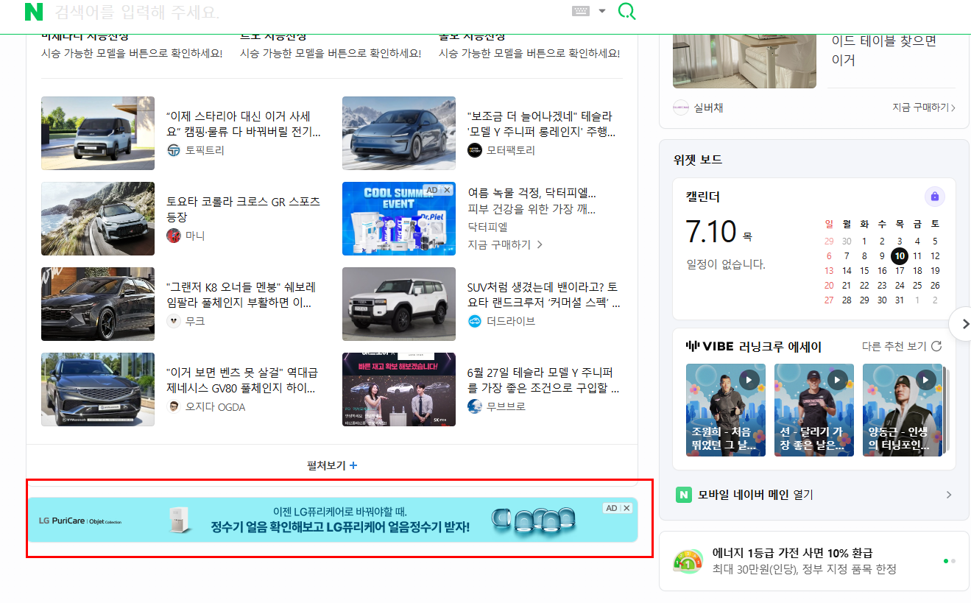971x603 pixels.
Task: Play the 션 running essay track
Action: pyautogui.click(x=838, y=380)
